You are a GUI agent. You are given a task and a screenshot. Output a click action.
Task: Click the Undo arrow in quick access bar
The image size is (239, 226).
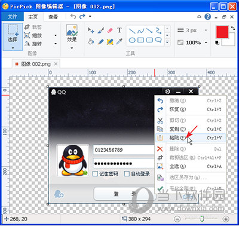point(73,16)
